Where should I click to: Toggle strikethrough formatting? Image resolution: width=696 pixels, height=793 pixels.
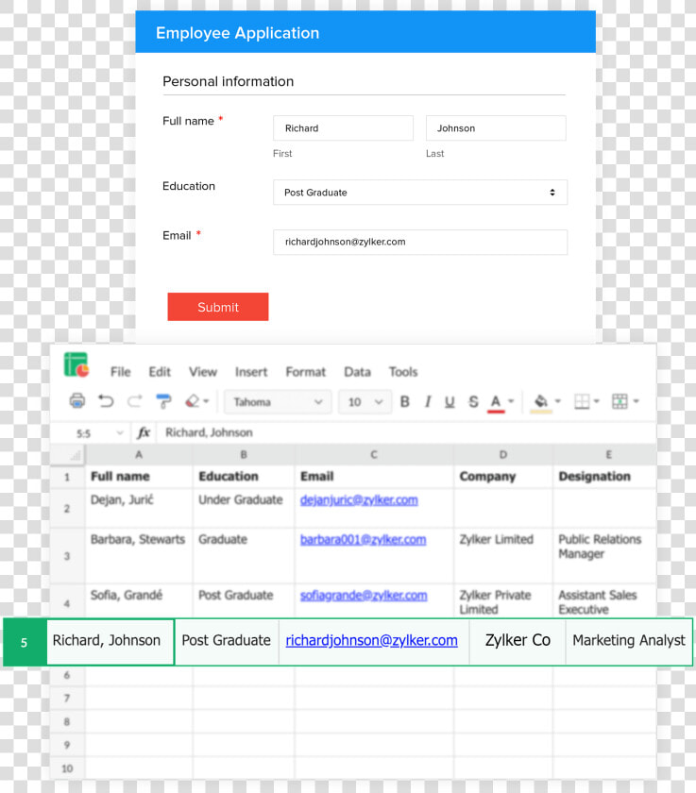tap(473, 401)
